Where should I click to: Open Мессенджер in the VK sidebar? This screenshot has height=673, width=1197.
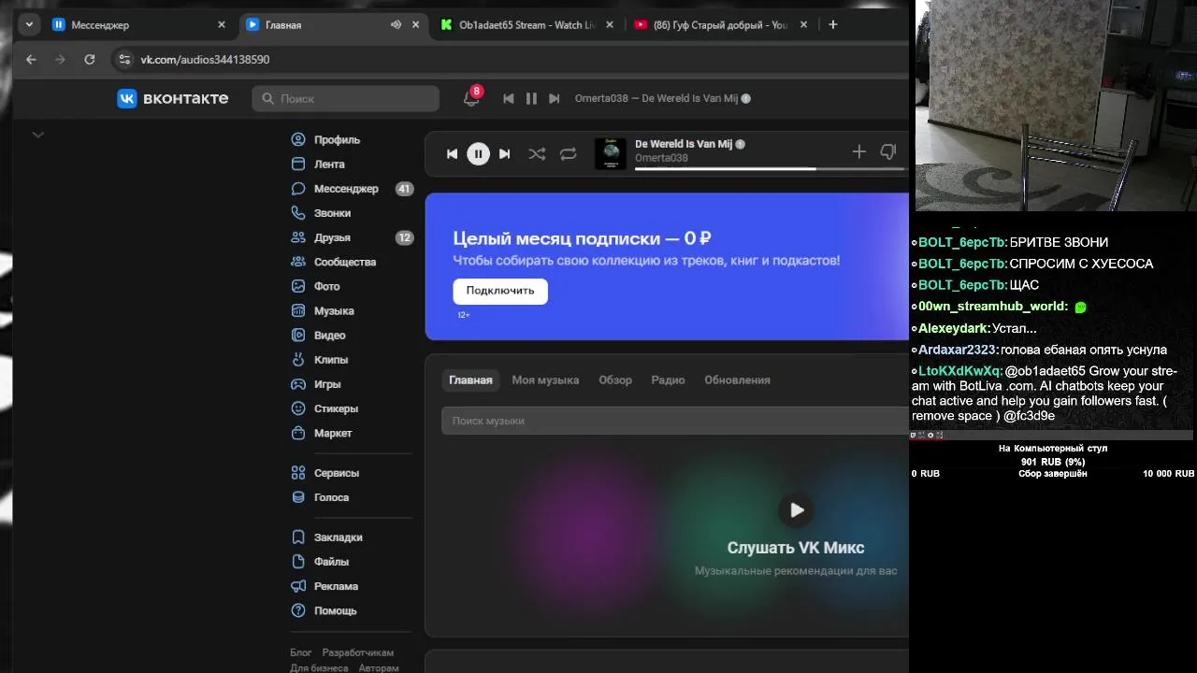pyautogui.click(x=346, y=189)
